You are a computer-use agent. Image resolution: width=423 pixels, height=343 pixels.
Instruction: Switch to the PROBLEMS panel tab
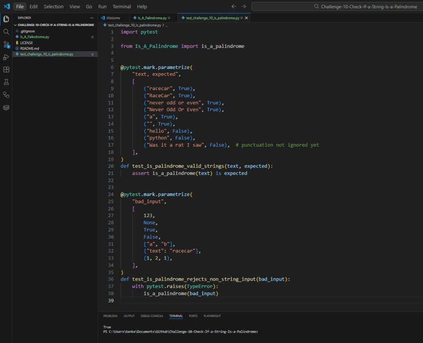(x=110, y=316)
